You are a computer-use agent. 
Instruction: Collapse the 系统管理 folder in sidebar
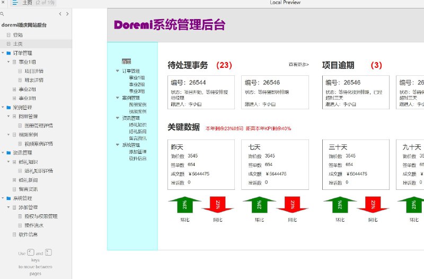coord(3,198)
